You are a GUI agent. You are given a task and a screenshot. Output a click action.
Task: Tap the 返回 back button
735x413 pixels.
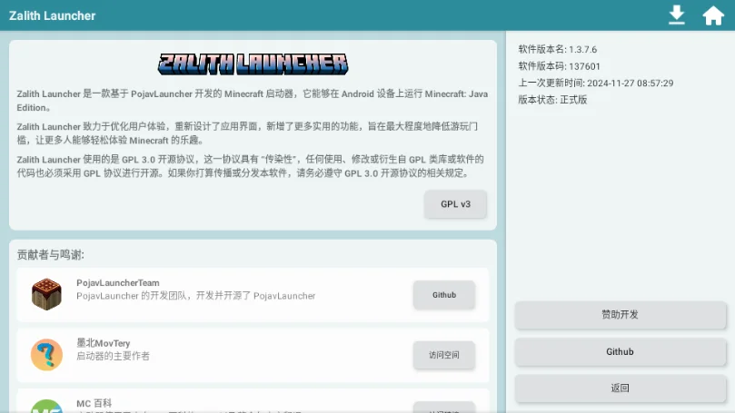pos(620,388)
